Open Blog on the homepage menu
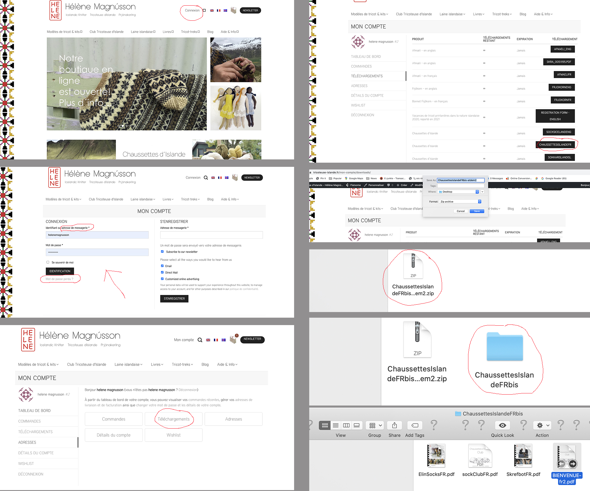This screenshot has width=590, height=491. pyautogui.click(x=210, y=32)
